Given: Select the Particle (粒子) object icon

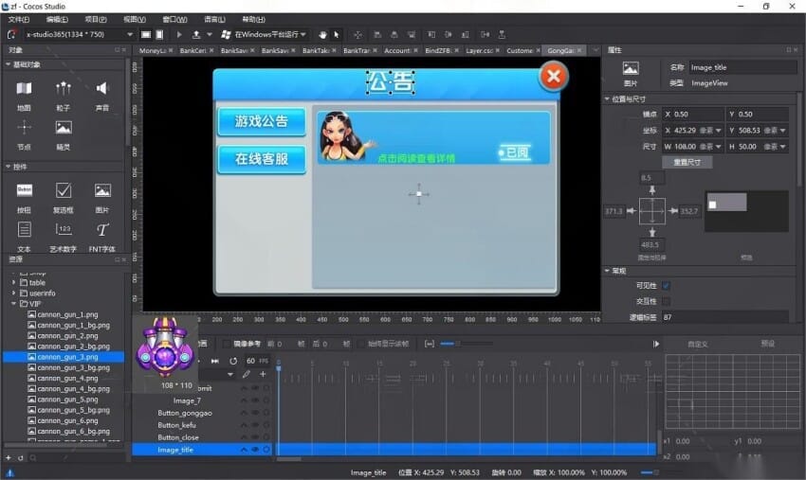Looking at the screenshot, I should [x=64, y=89].
